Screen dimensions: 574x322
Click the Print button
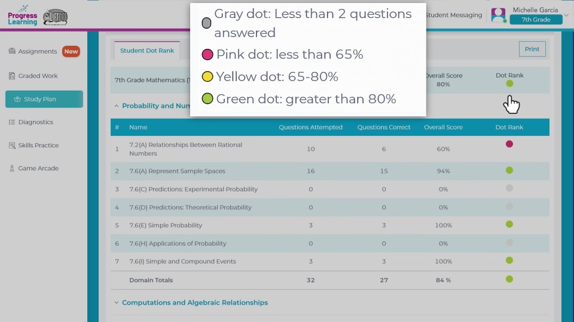(532, 49)
